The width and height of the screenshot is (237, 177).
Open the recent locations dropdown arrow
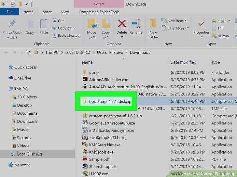(x=22, y=53)
